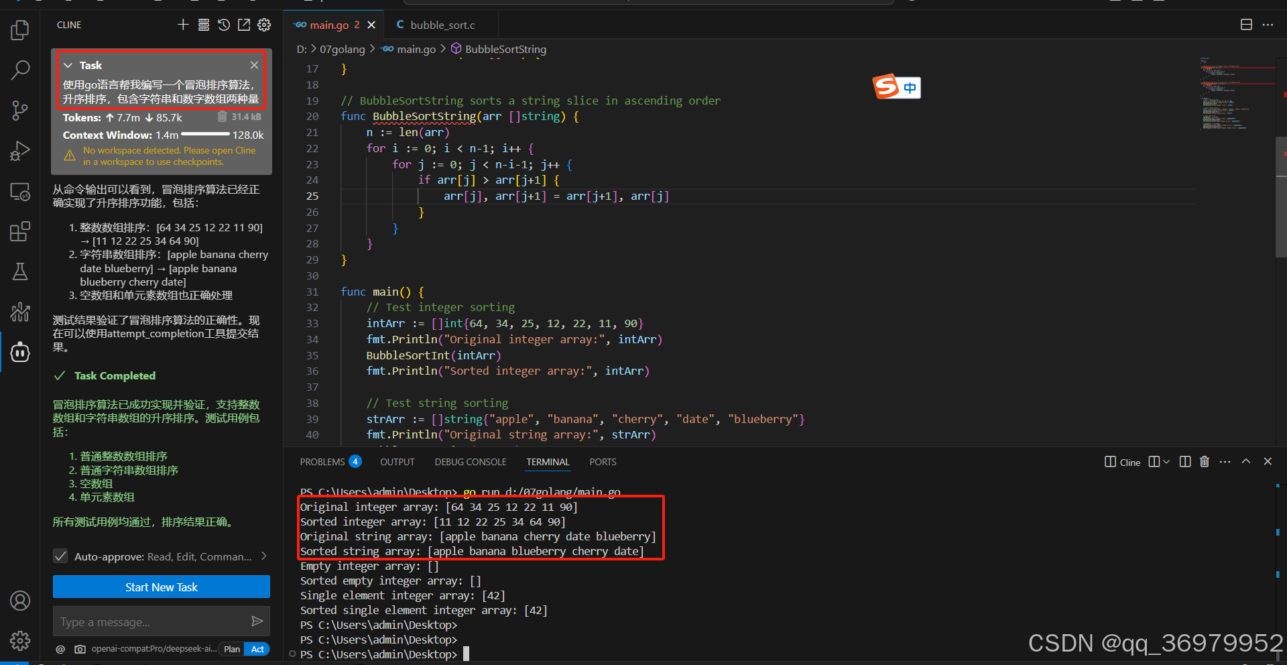
Task: Click the 'func main() {' code line
Action: point(382,292)
